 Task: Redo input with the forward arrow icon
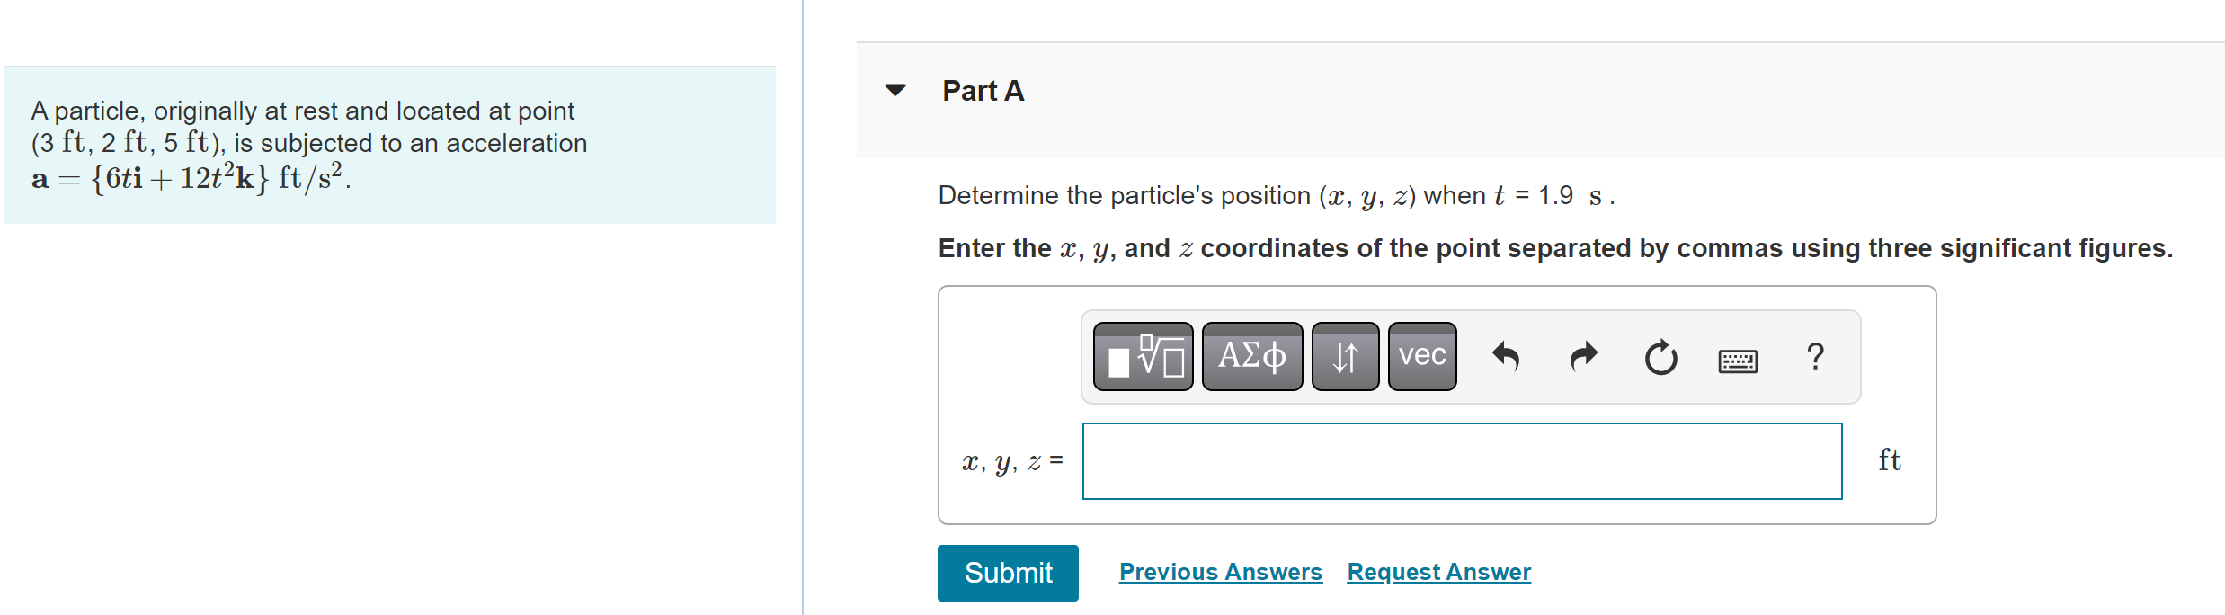click(1582, 356)
